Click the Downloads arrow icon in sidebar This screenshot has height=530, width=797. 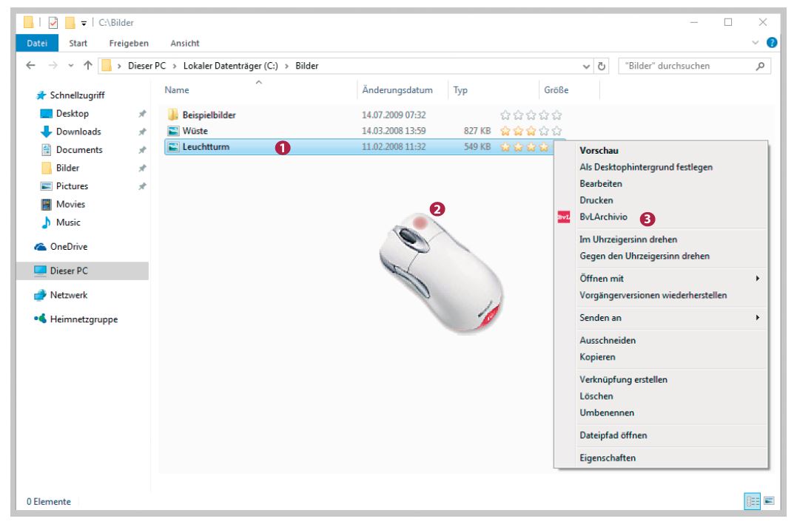[x=46, y=132]
